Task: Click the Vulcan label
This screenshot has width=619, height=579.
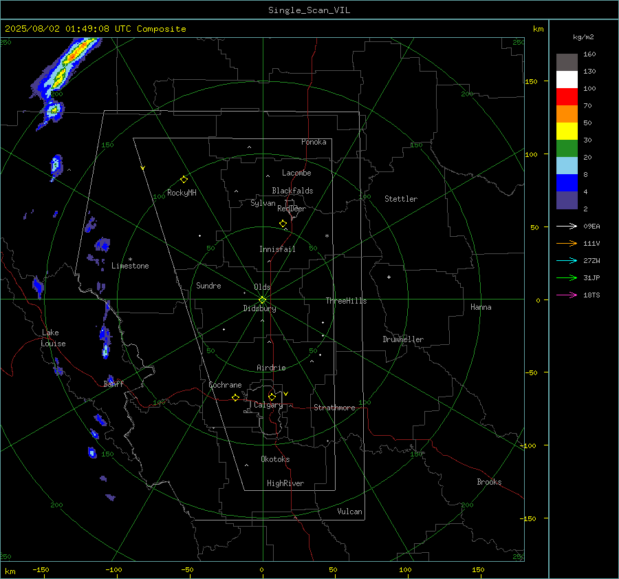Action: click(x=349, y=512)
